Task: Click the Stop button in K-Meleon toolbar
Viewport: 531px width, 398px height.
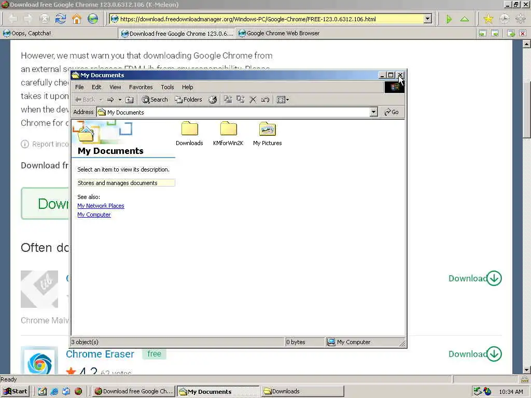Action: [x=45, y=19]
